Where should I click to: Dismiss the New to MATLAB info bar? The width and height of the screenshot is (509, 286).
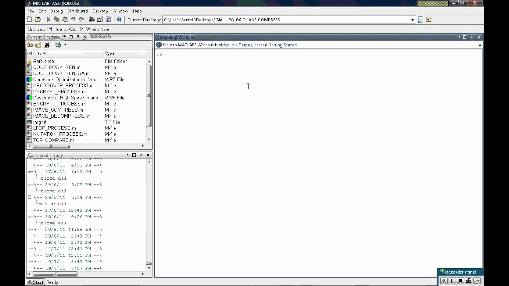pyautogui.click(x=480, y=45)
